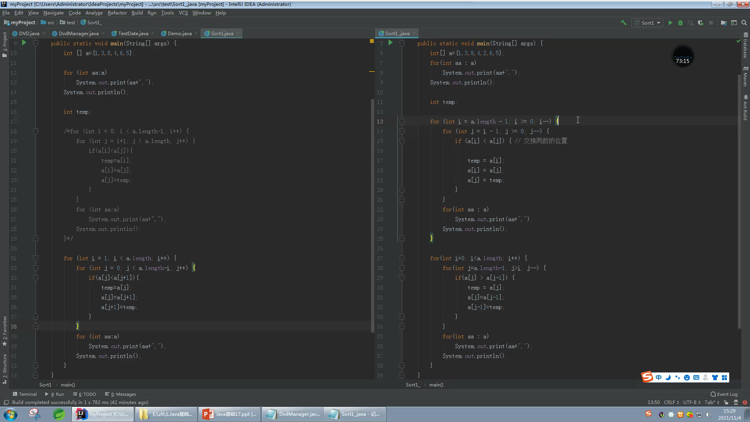Image resolution: width=750 pixels, height=422 pixels.
Task: Open the Hector code inspector icon
Action: [x=736, y=402]
